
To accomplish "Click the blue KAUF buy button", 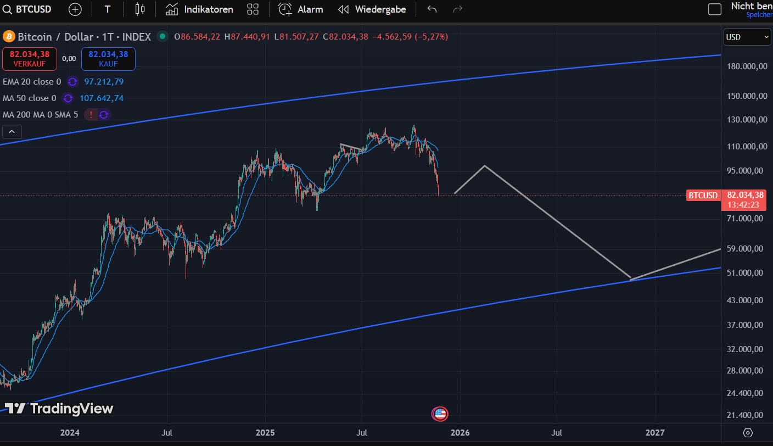I will pyautogui.click(x=108, y=59).
